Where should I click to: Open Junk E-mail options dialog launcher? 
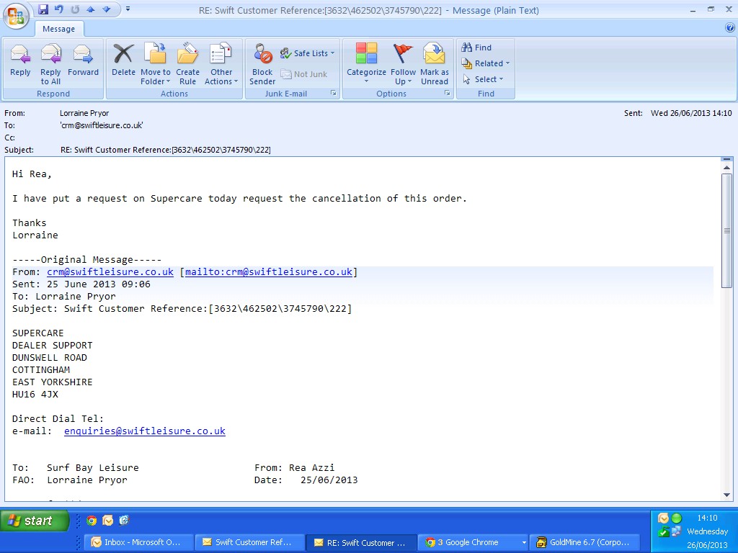[x=333, y=93]
